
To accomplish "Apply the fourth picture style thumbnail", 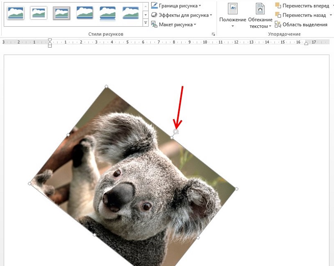I will tap(85, 13).
